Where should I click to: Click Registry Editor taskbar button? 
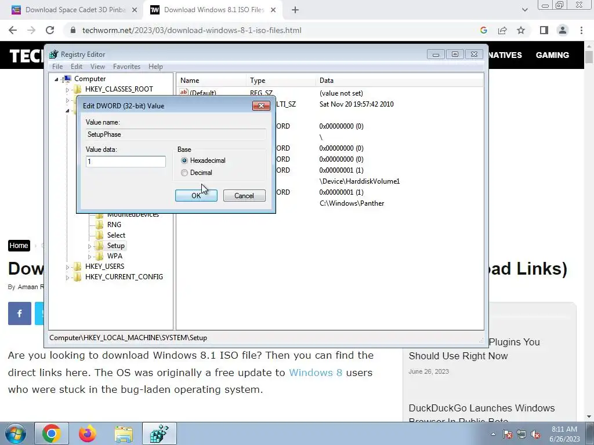pos(159,433)
